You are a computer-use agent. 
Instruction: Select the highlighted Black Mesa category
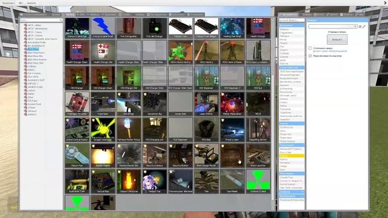33,49
